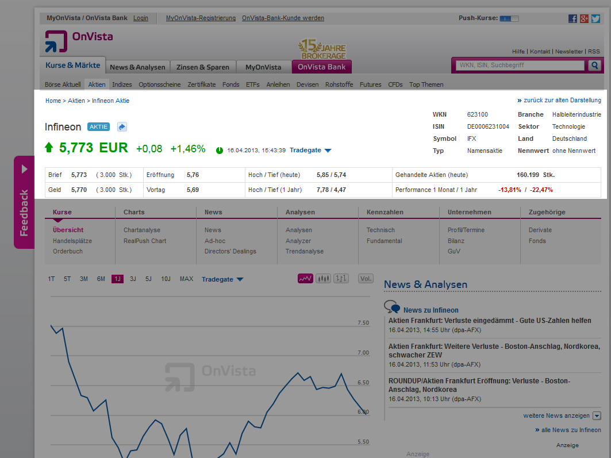Open the Fundamental link
The width and height of the screenshot is (611, 458).
(384, 241)
